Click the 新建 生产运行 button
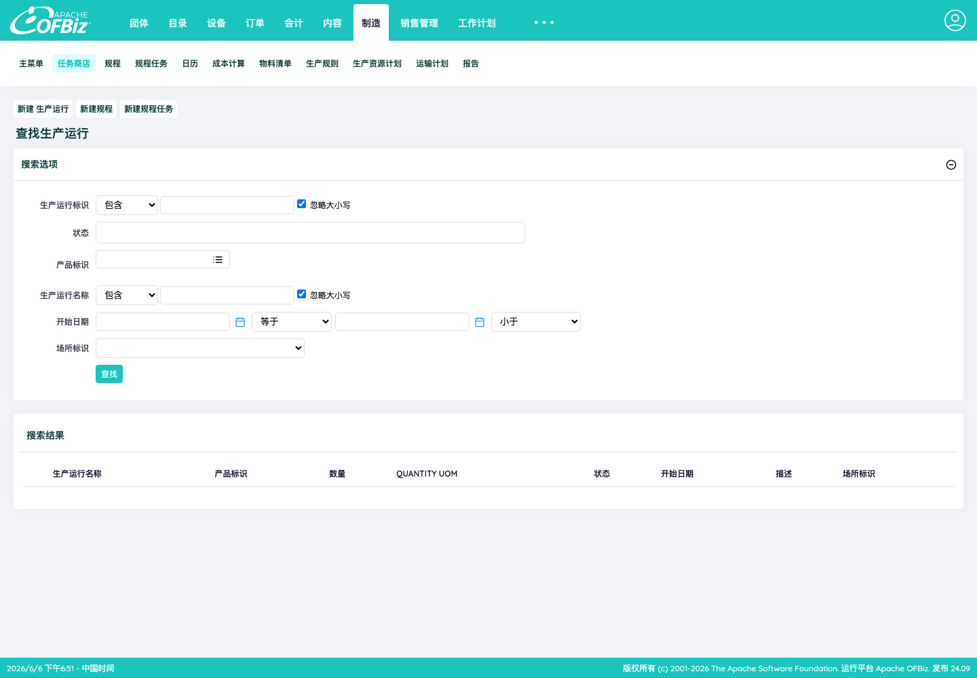 coord(43,109)
